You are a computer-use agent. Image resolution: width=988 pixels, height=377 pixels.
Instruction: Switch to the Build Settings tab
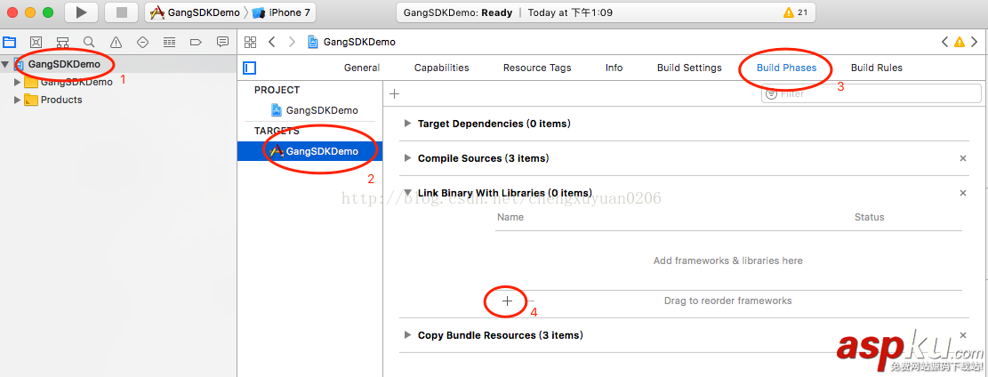click(x=689, y=68)
